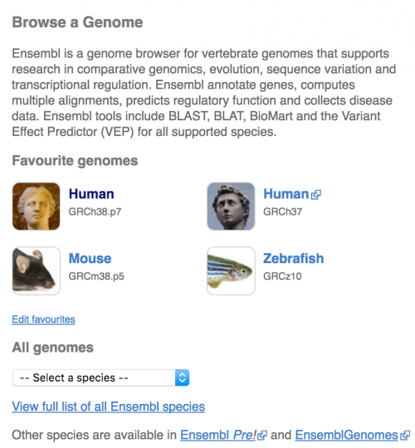Viewport: 415px width, 448px height.
Task: Select the Mouse genome picture
Action: coord(37,270)
